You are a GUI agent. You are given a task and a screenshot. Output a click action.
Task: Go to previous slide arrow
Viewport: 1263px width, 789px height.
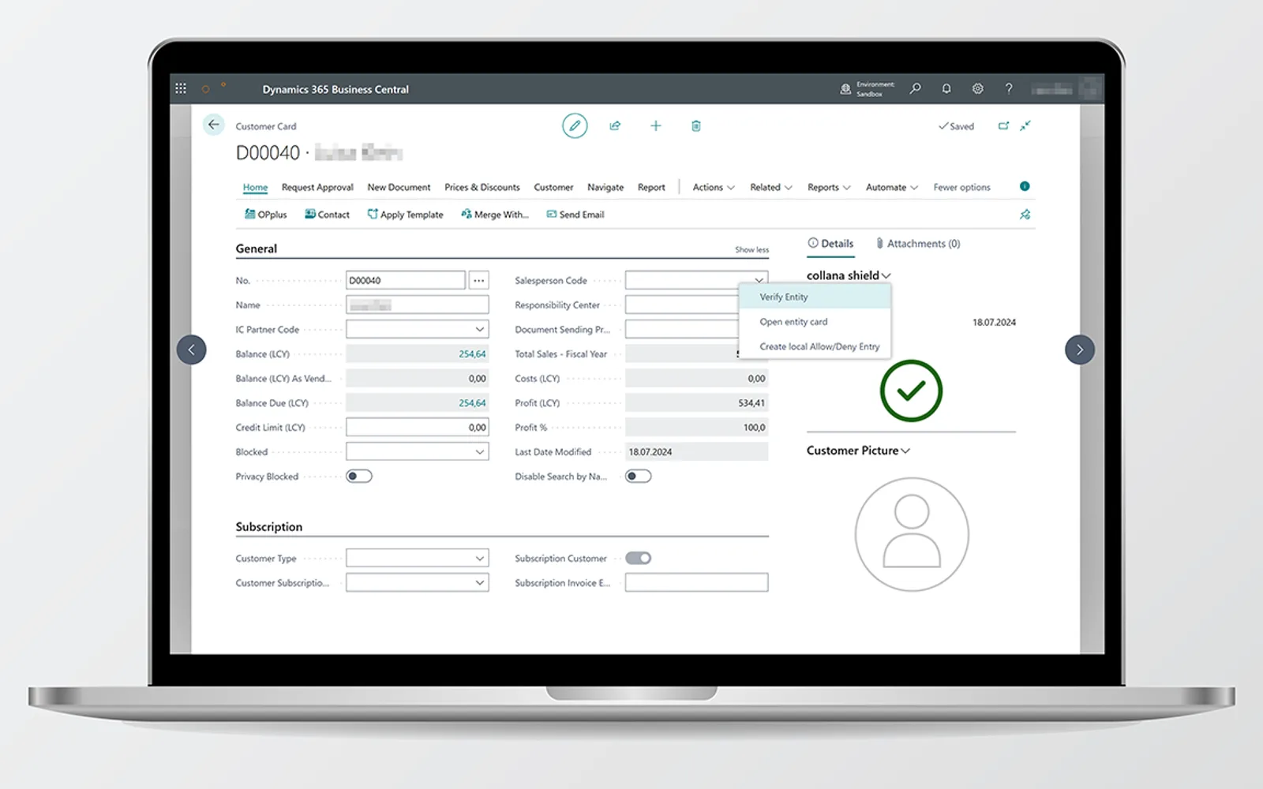(191, 350)
